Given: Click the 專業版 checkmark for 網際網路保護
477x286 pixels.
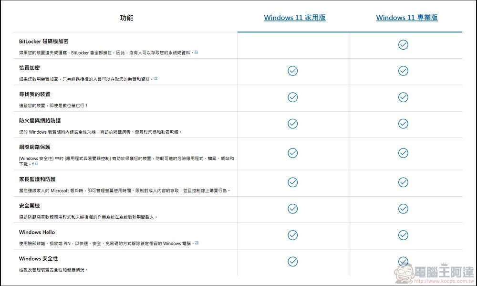Looking at the screenshot, I should (x=403, y=153).
